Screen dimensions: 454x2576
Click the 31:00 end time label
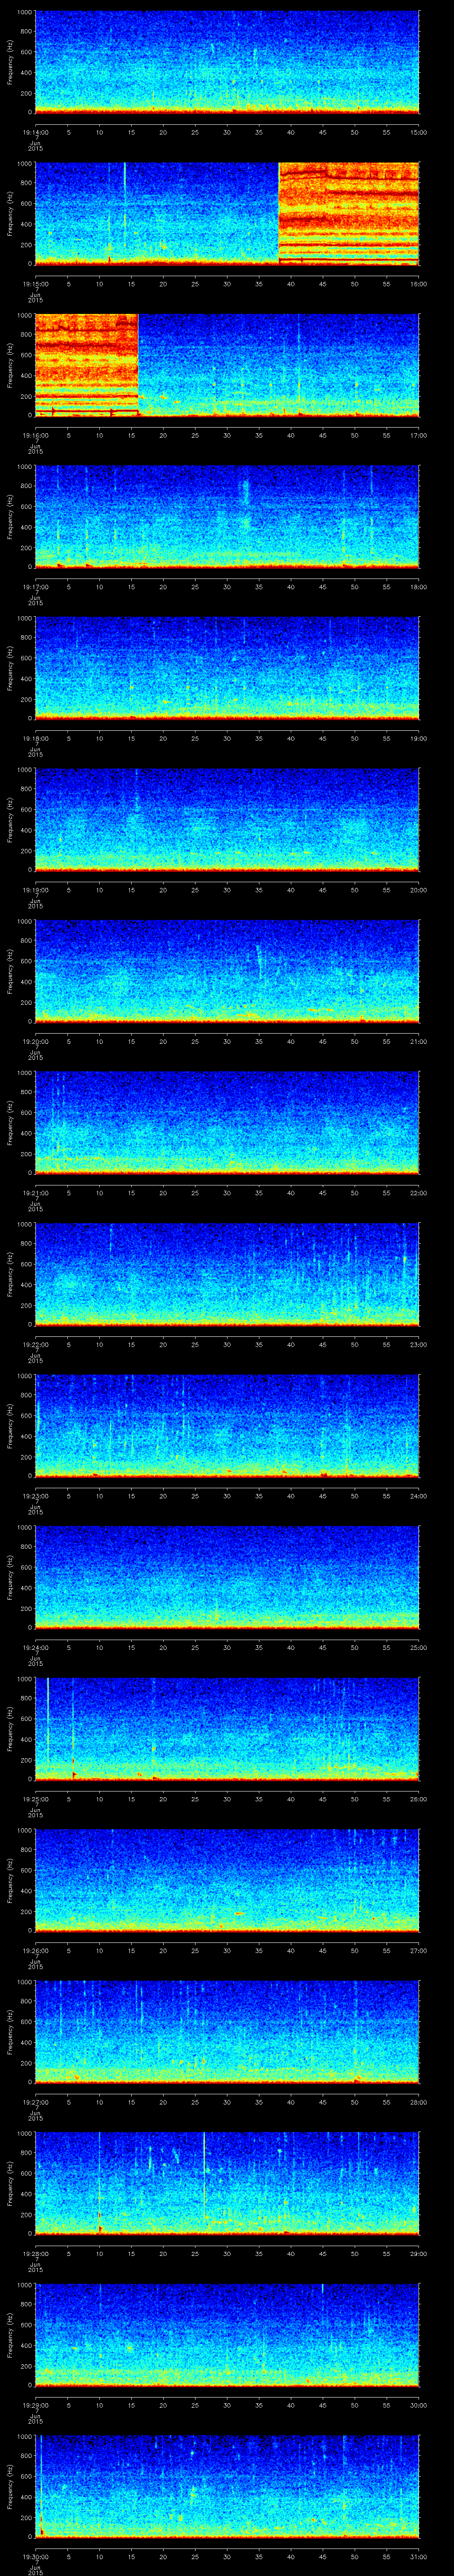pyautogui.click(x=418, y=2556)
